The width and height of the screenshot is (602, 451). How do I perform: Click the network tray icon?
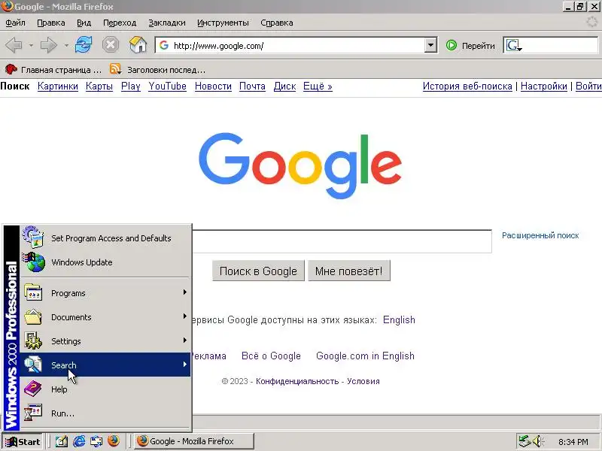pos(524,441)
